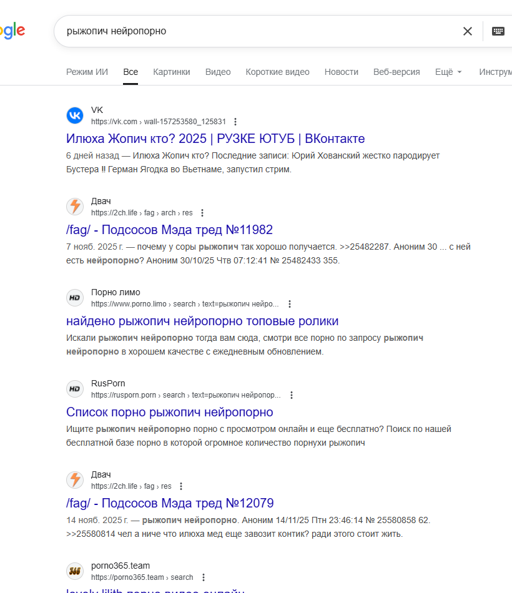Viewport: 512px width, 593px height.
Task: Click inside the Google search input field
Action: (250, 31)
